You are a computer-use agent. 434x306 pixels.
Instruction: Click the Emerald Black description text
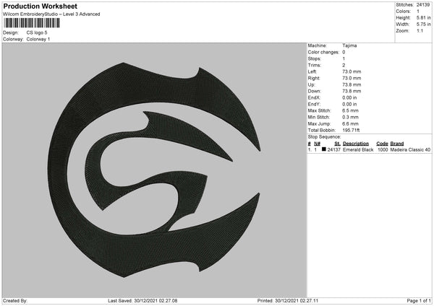(x=358, y=149)
